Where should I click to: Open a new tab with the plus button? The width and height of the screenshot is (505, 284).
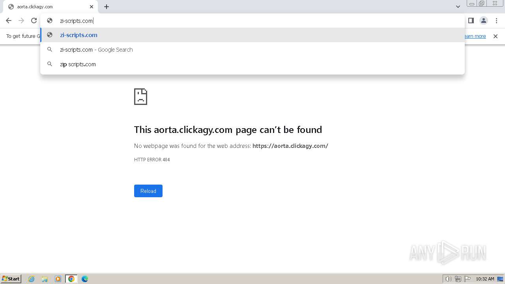tap(107, 7)
